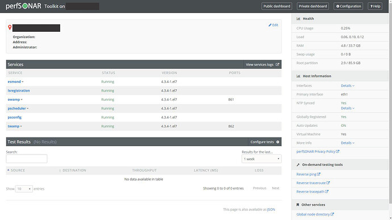
Task: Expand the owamp service details
Action: coord(22,99)
